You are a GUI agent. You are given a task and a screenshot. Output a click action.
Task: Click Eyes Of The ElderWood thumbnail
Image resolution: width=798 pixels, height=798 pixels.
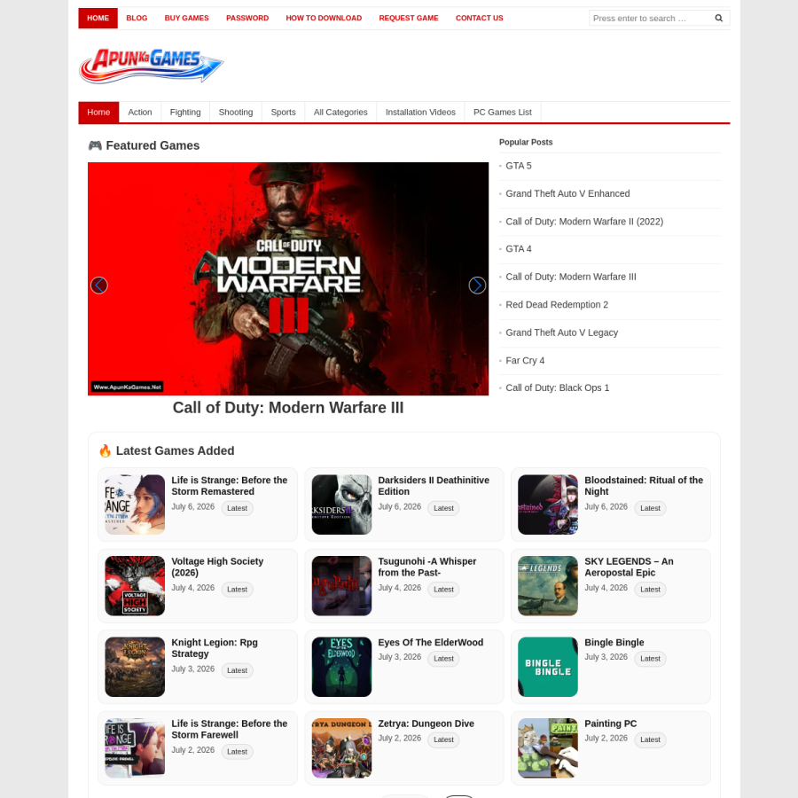341,667
